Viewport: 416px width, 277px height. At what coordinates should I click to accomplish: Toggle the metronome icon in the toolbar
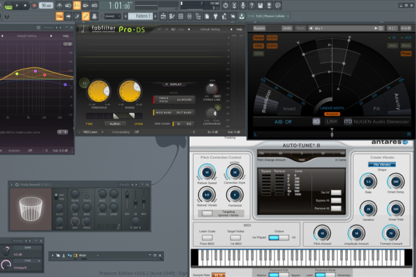[59, 5]
